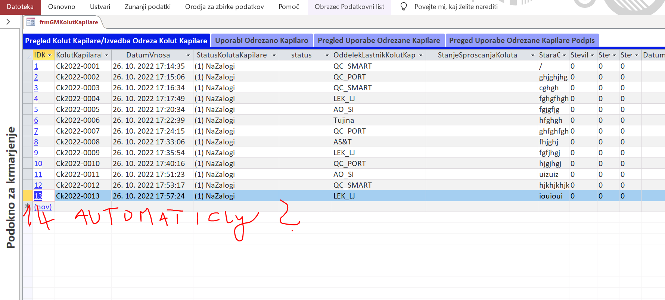Open record link 2
665x300 pixels.
click(x=36, y=77)
